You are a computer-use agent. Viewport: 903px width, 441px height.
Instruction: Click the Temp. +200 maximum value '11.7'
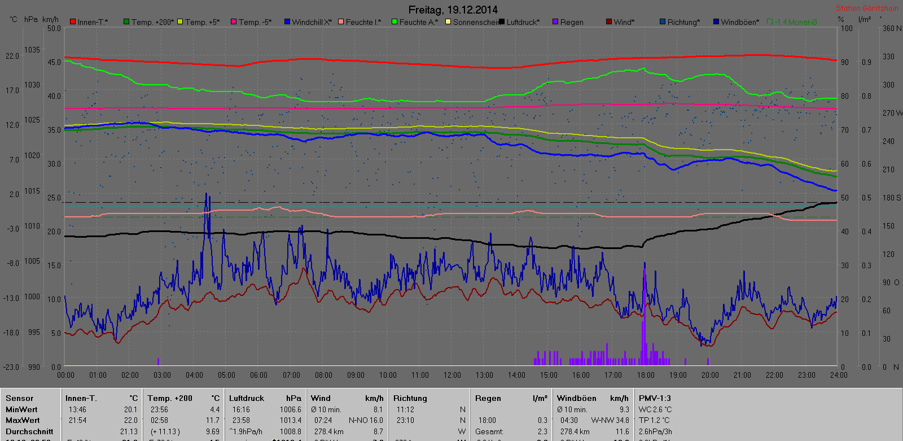(213, 420)
